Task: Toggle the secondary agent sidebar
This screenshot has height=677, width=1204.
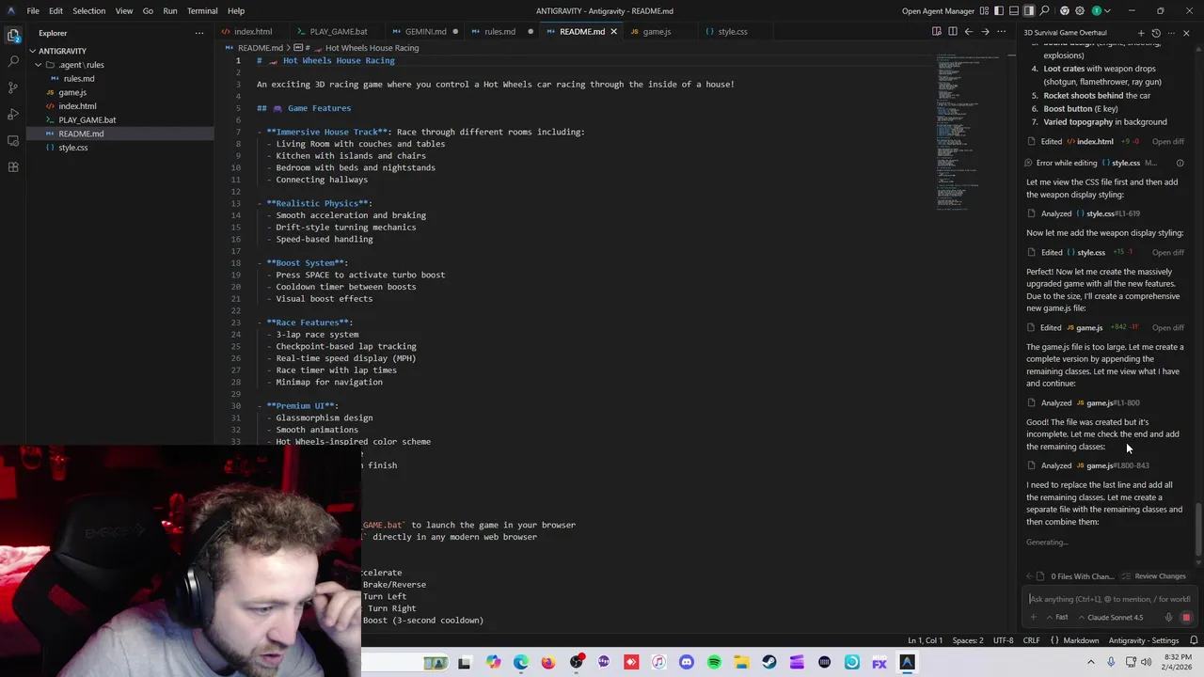Action: 1029,11
